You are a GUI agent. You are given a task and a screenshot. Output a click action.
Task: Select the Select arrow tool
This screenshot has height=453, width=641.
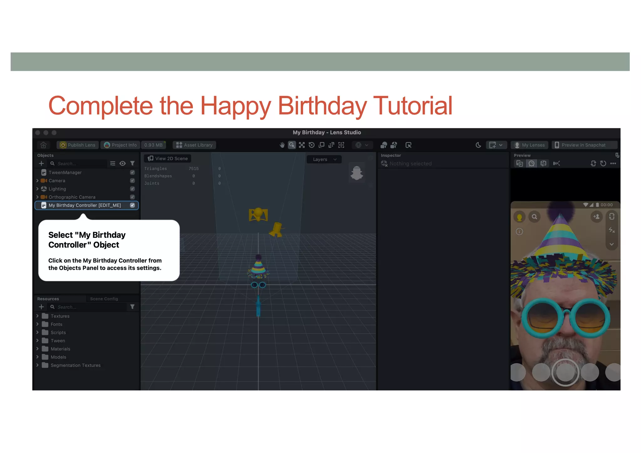[x=292, y=145]
